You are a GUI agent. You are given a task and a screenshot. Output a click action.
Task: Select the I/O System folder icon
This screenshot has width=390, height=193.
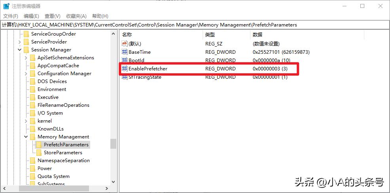(x=32, y=114)
